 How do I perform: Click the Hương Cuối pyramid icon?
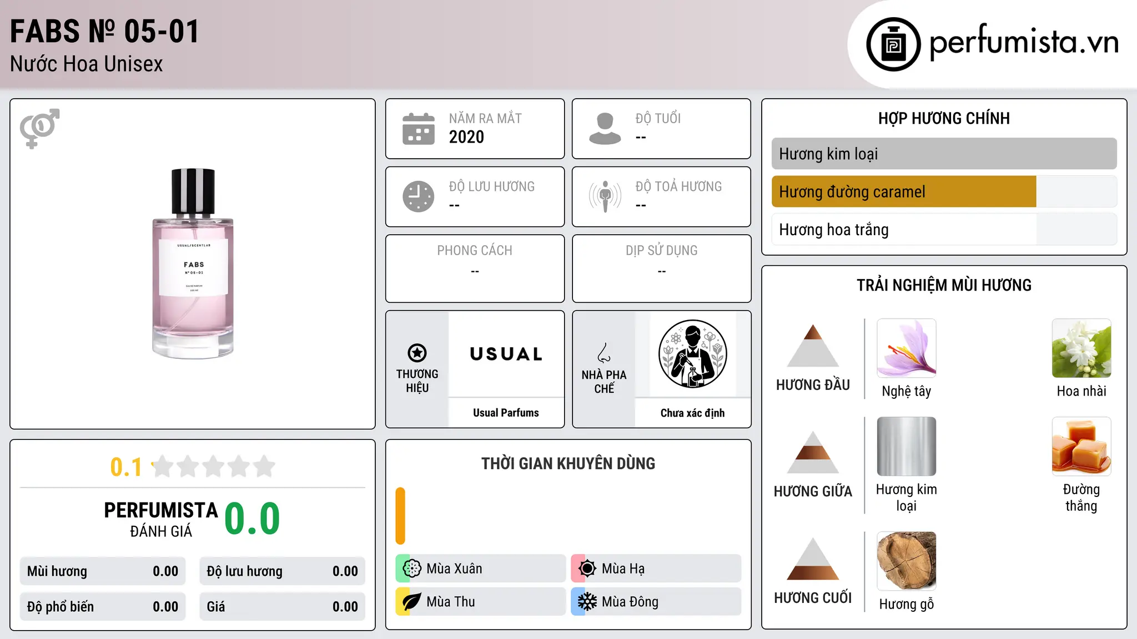point(813,559)
